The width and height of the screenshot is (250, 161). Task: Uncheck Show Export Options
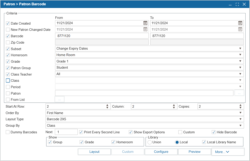131,132
